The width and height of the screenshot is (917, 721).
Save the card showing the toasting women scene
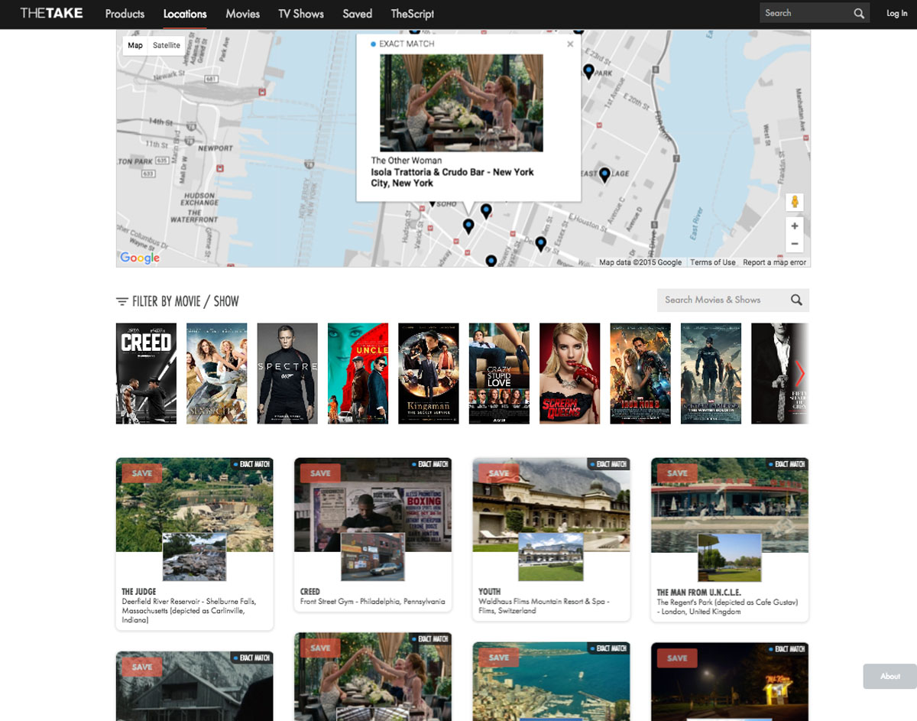[x=320, y=648]
